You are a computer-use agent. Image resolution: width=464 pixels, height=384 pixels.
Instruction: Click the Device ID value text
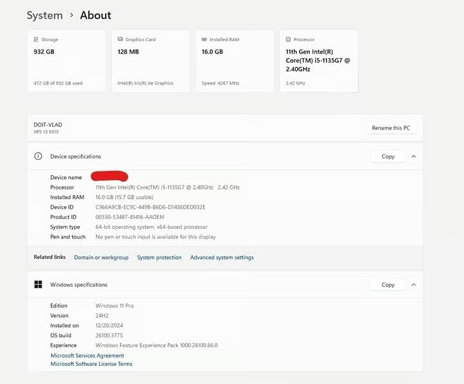[150, 207]
